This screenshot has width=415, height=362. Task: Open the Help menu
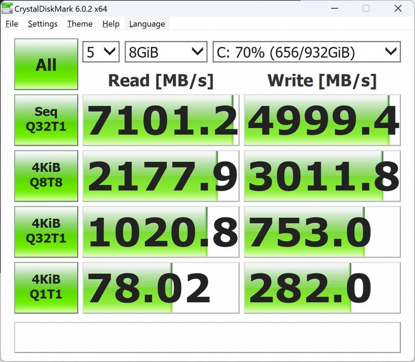[x=111, y=24]
